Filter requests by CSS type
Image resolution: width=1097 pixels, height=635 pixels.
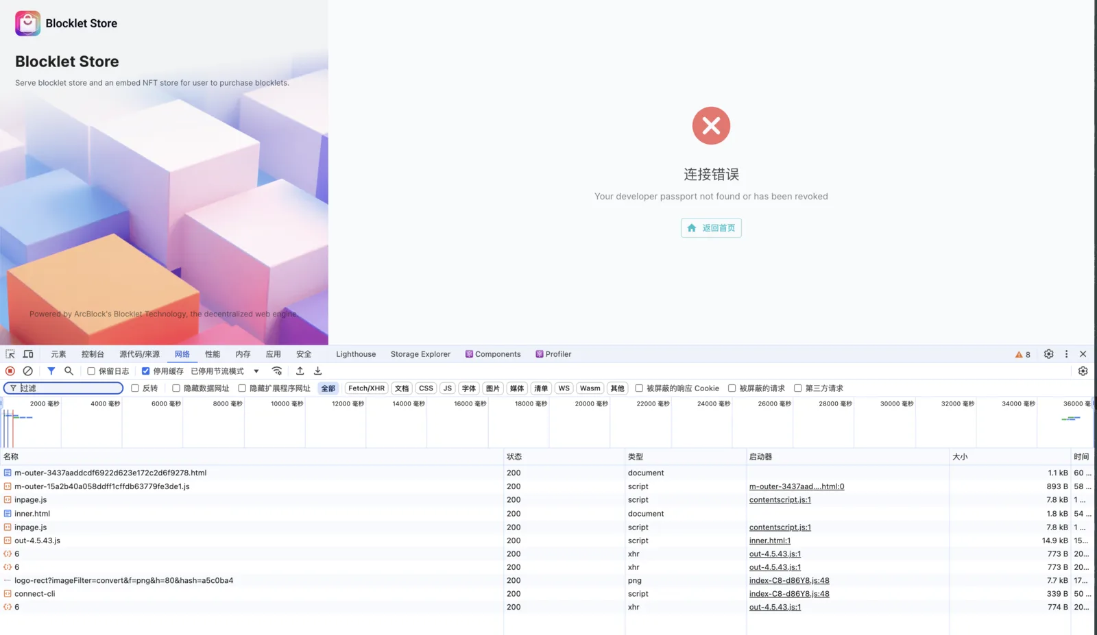click(426, 388)
